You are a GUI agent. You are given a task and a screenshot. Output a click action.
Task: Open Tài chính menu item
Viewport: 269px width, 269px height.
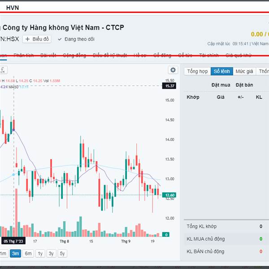click(x=209, y=55)
